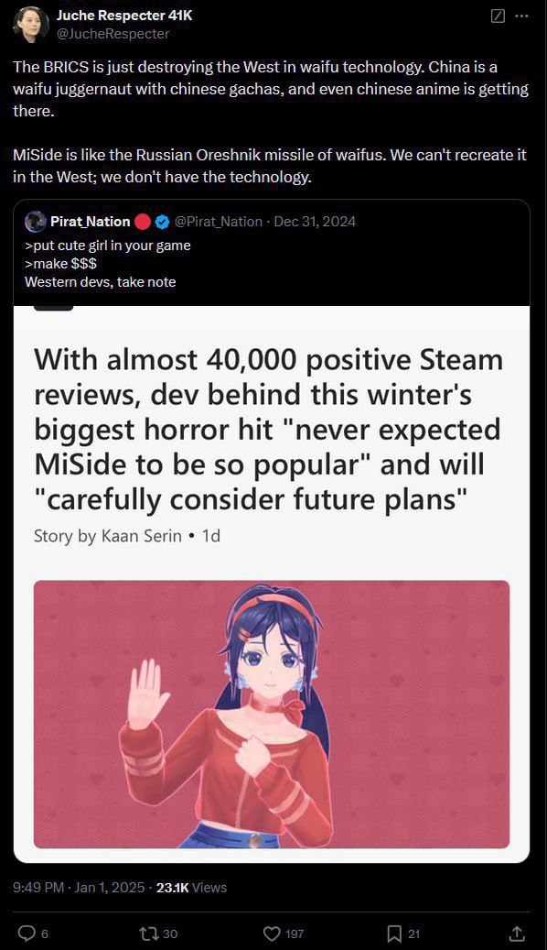The image size is (547, 950).
Task: View the 23.1K Views analytics
Action: coord(192,888)
